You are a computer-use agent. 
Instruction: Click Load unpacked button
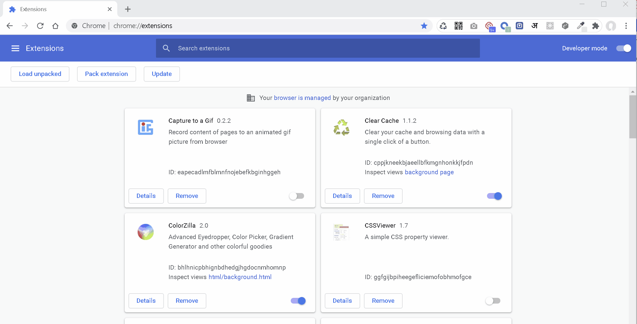[x=40, y=74]
